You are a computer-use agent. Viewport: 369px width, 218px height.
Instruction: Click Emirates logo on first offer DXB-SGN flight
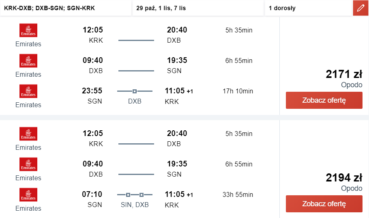click(x=28, y=60)
